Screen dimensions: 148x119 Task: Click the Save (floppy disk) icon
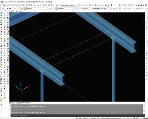8,5
